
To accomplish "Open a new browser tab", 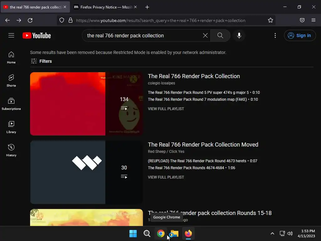I will pos(147,7).
